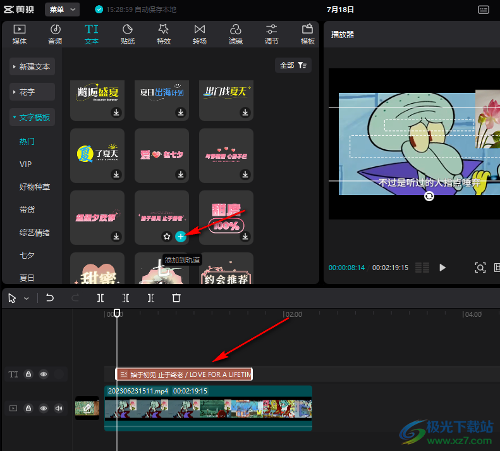Open the 调节 adjustment tab

[272, 34]
